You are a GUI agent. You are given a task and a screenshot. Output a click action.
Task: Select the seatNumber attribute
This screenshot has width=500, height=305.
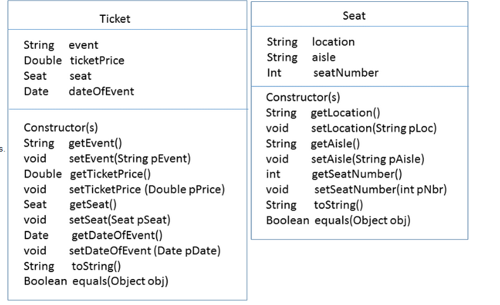[x=345, y=73]
